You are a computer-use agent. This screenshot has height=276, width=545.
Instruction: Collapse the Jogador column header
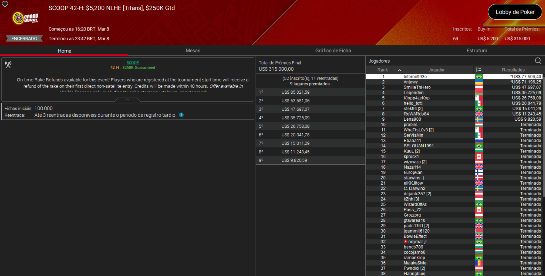(x=436, y=70)
